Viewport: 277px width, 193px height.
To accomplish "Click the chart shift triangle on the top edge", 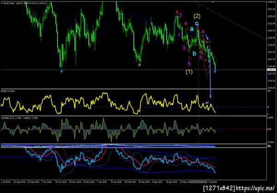I will tap(213, 2).
